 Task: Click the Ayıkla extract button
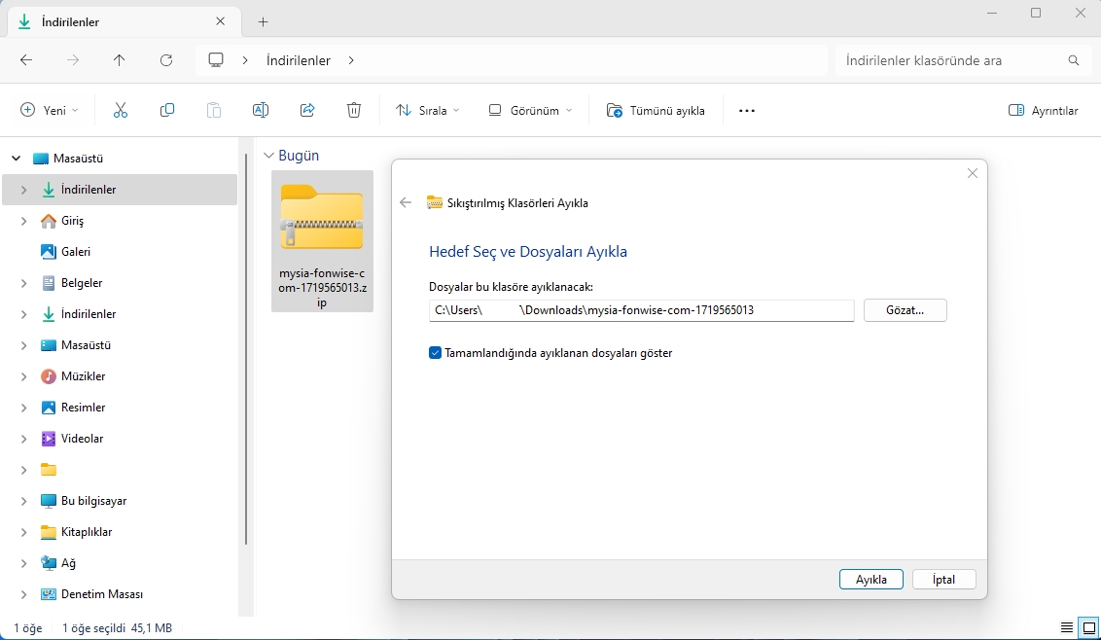(871, 580)
